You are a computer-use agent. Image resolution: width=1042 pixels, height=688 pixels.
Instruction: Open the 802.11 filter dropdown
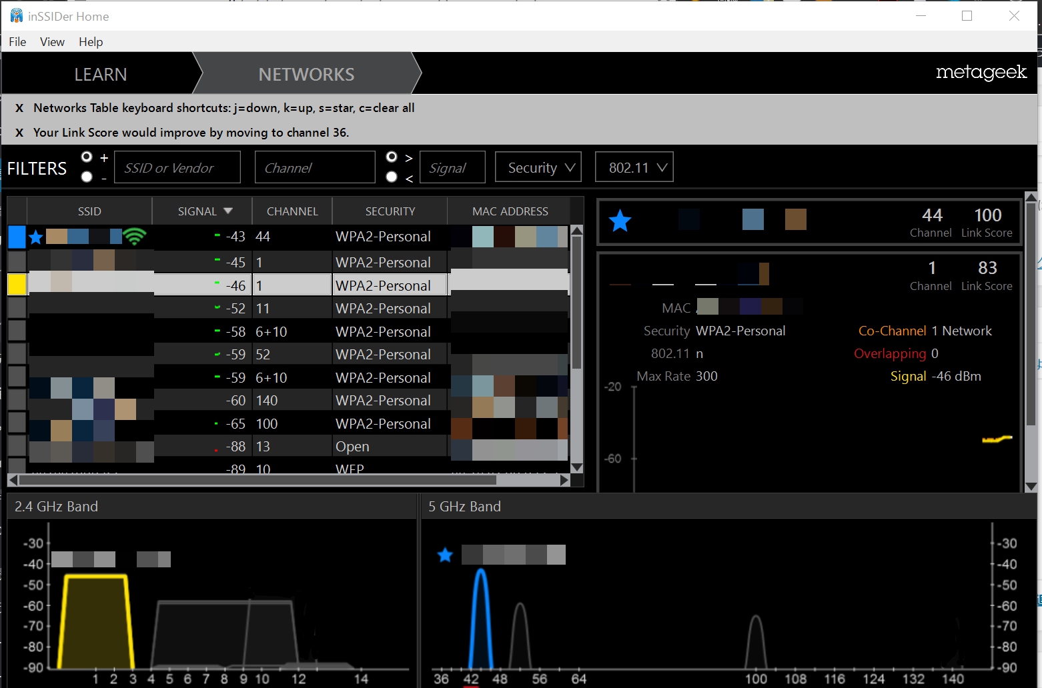click(x=634, y=167)
